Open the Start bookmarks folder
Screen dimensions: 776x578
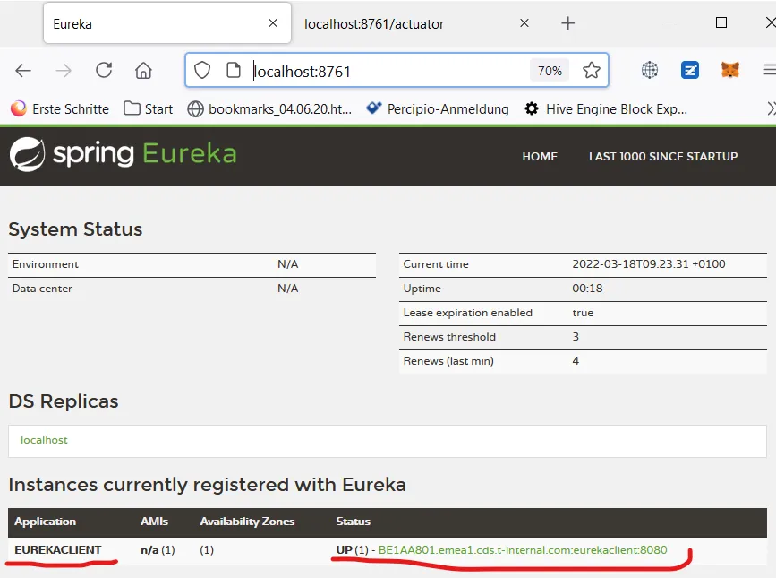tap(148, 108)
